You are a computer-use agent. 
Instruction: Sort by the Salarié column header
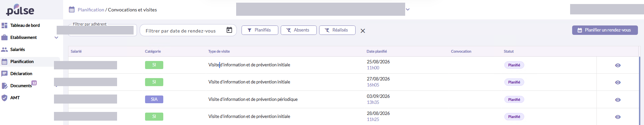pyautogui.click(x=76, y=51)
